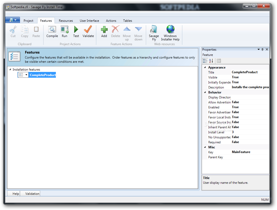The width and height of the screenshot is (277, 210).
Task: Close the Properties panel
Action: click(x=267, y=50)
